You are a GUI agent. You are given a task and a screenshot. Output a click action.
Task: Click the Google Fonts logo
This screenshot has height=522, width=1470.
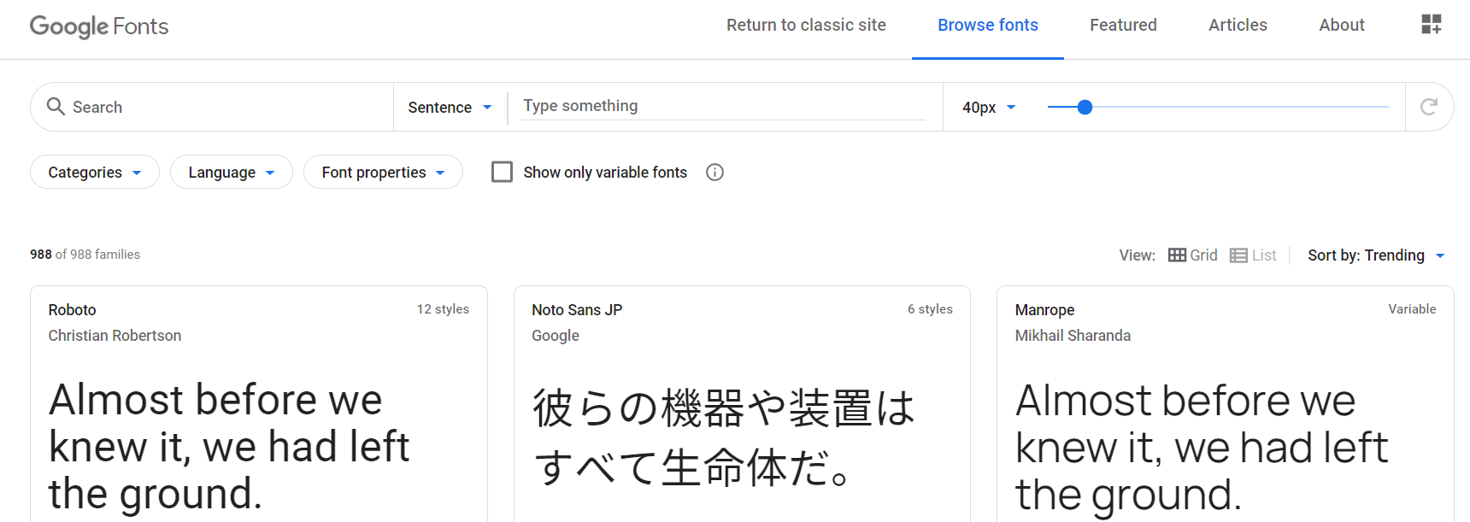(99, 26)
